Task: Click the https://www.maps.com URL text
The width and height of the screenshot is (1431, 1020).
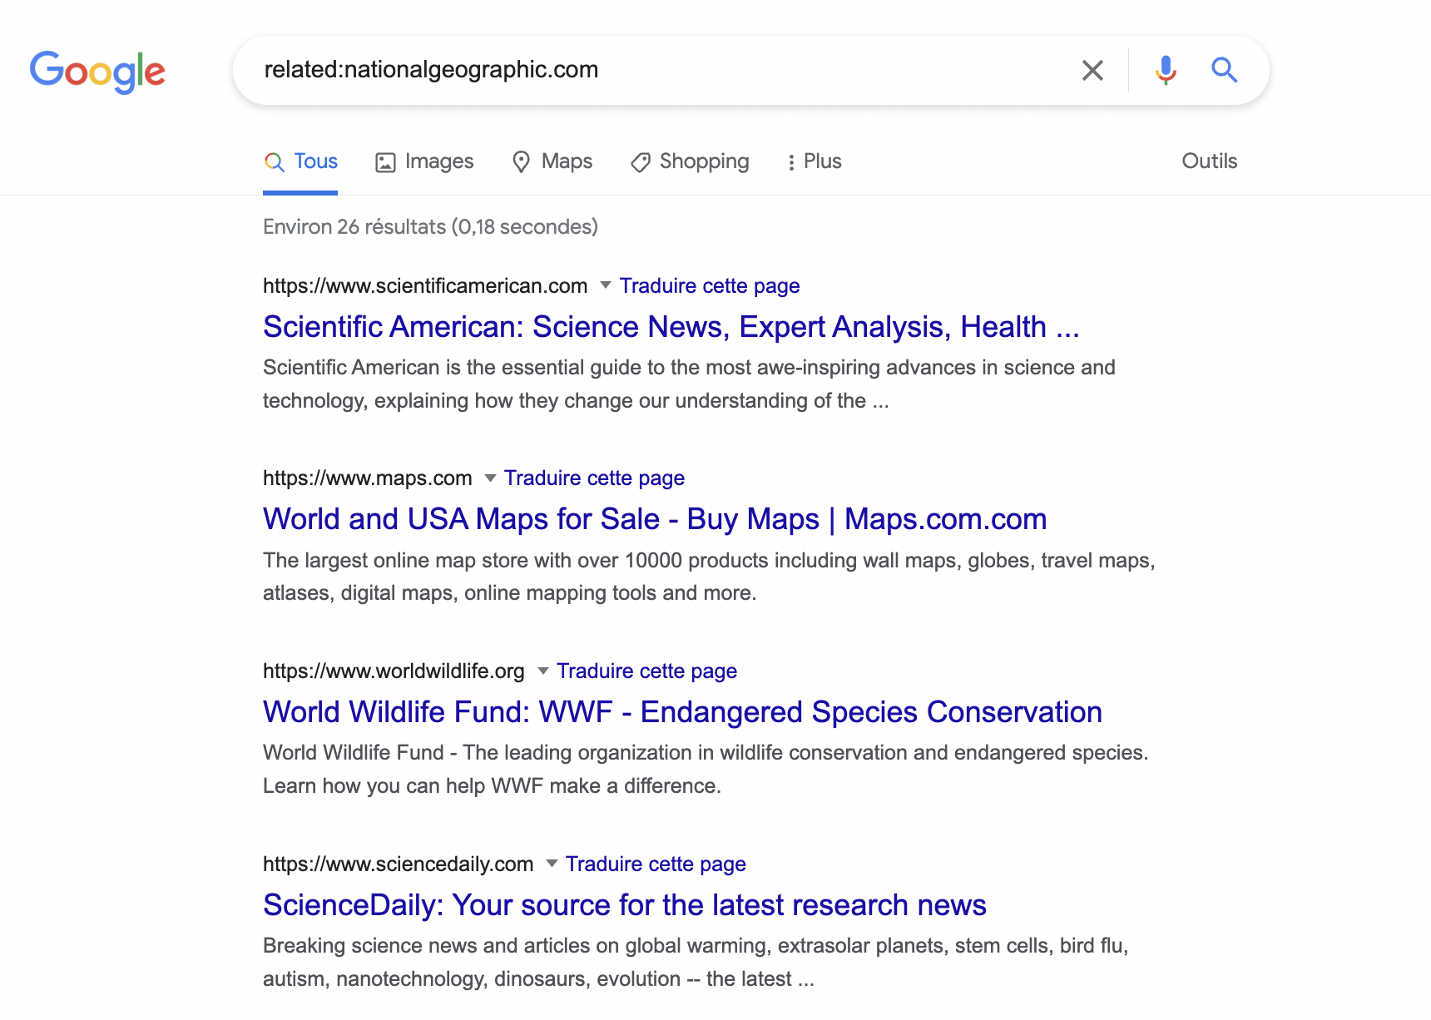Action: click(368, 478)
